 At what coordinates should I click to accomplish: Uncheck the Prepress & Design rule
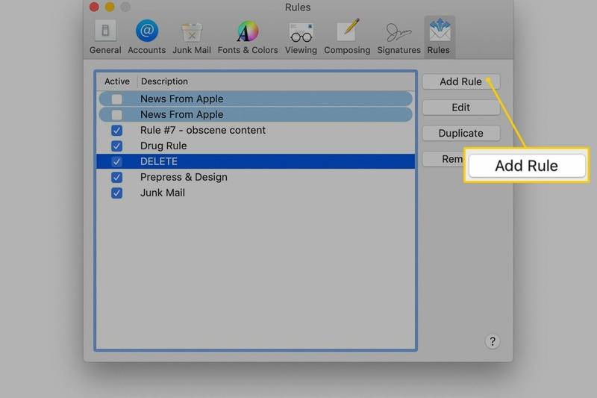117,177
